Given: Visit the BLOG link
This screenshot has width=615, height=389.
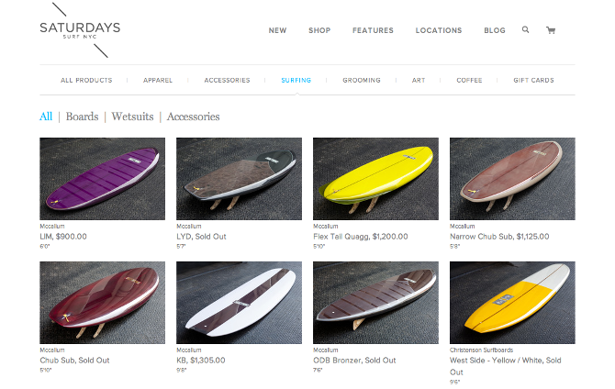Looking at the screenshot, I should point(495,30).
